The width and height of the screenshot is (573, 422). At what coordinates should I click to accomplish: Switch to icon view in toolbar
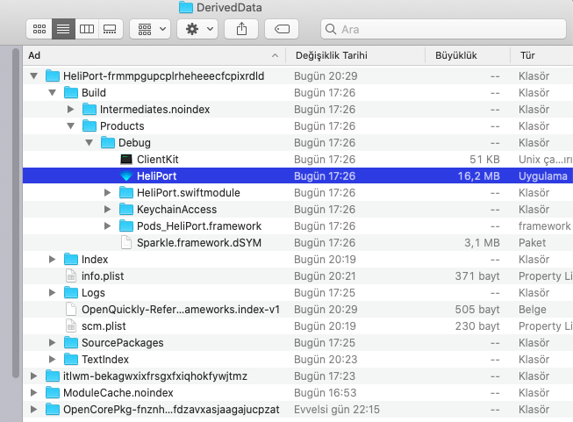pyautogui.click(x=39, y=29)
